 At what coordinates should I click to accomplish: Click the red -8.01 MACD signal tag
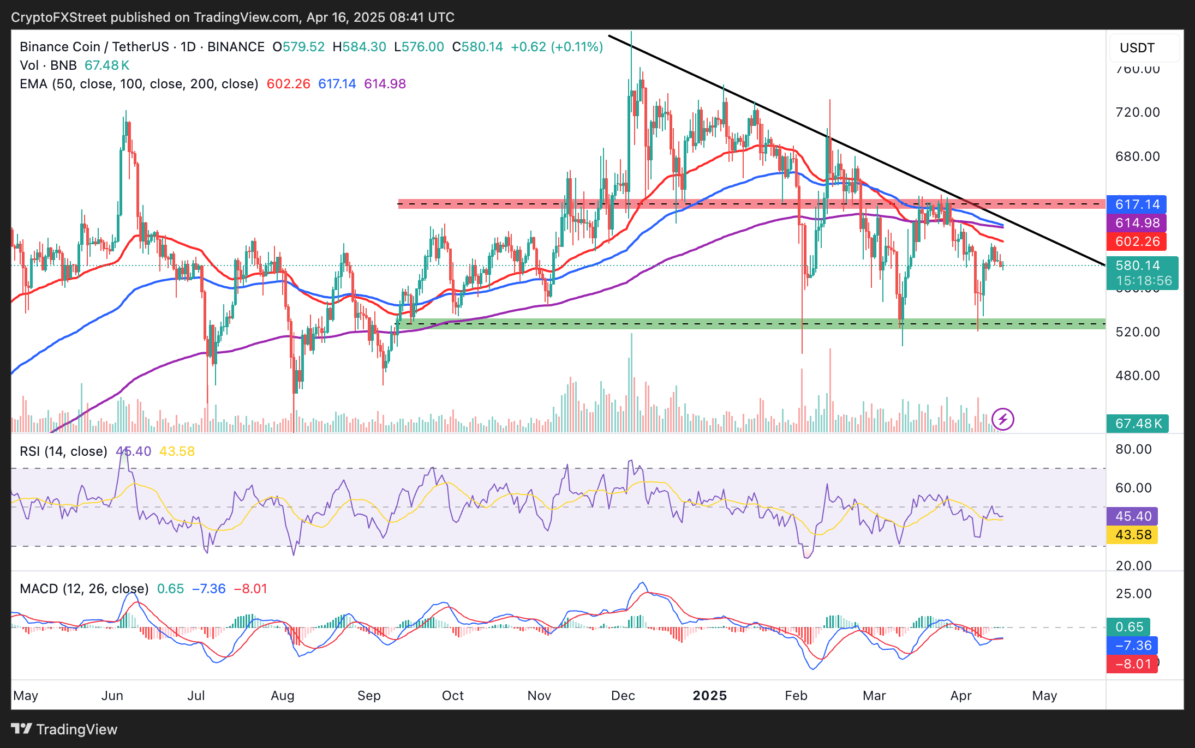(1132, 664)
